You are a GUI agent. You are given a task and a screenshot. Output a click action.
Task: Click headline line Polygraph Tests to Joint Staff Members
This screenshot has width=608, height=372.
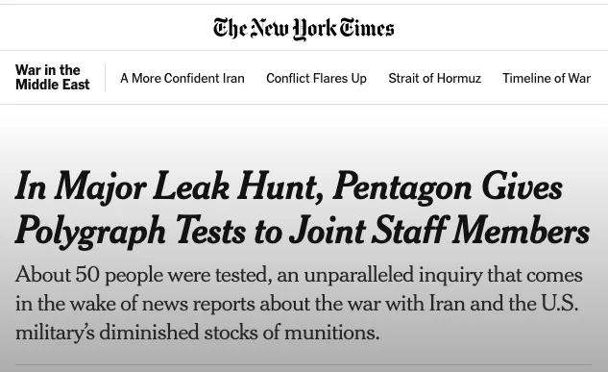[303, 232]
